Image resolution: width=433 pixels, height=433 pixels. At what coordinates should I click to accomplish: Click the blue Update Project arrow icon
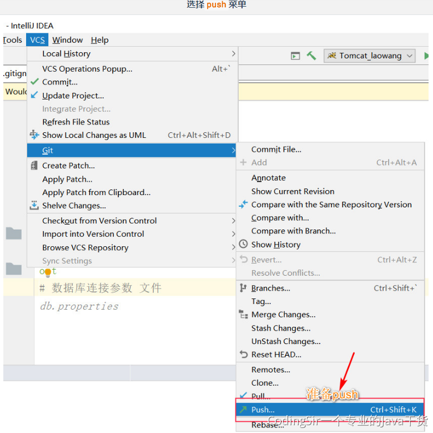pos(34,95)
